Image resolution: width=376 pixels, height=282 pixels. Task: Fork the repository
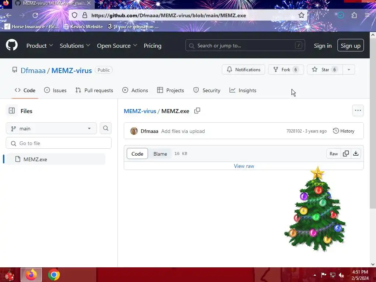click(x=286, y=69)
